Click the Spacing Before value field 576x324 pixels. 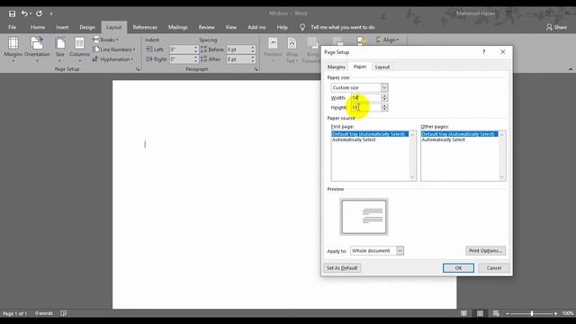pyautogui.click(x=238, y=49)
